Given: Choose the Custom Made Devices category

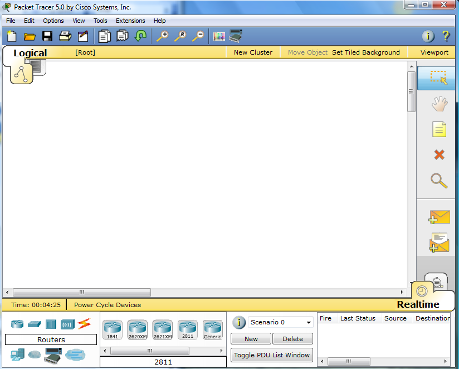Looking at the screenshot, I should tap(53, 355).
